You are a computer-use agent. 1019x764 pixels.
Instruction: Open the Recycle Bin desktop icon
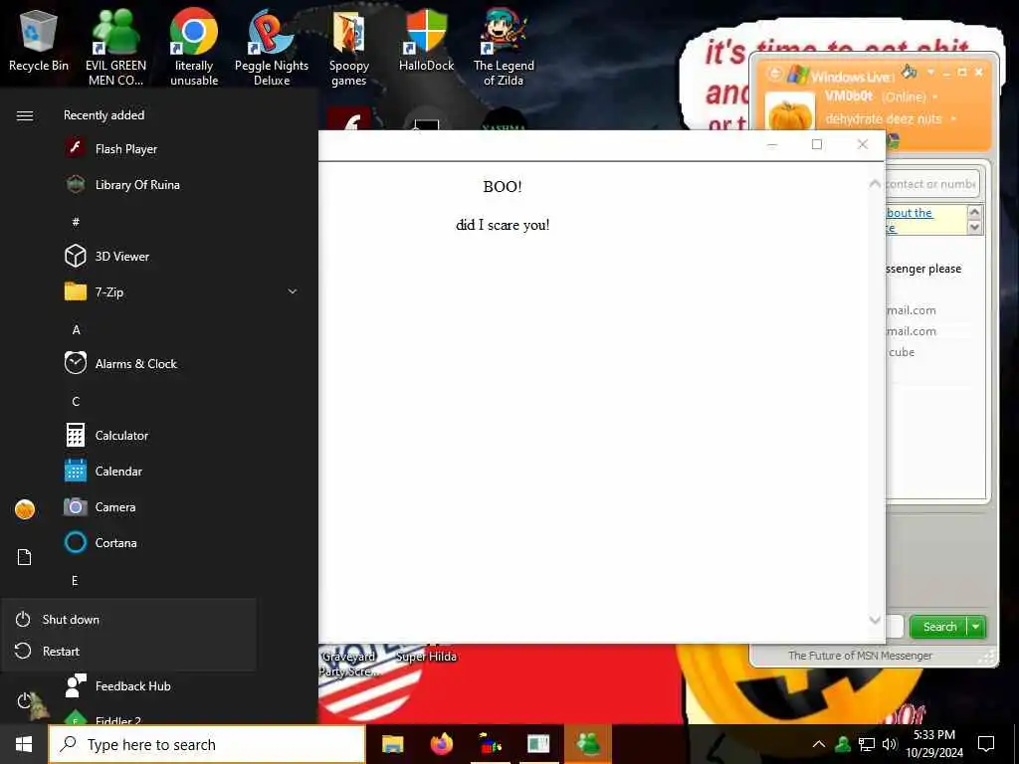click(x=39, y=42)
